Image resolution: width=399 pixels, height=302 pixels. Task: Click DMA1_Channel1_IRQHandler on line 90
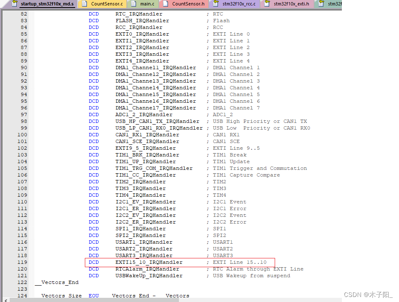tap(156, 68)
